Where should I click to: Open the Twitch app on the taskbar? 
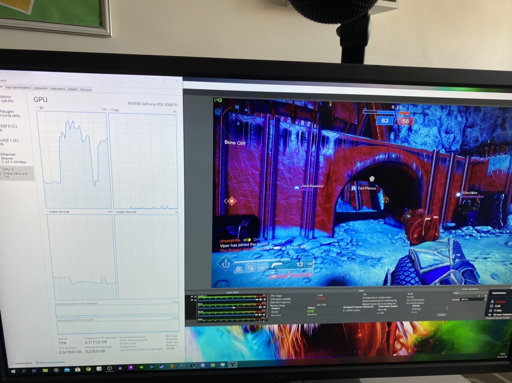coord(131,367)
